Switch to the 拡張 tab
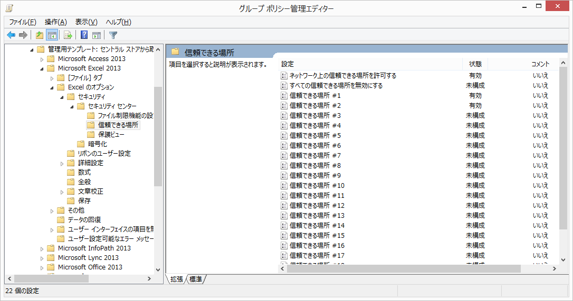Screen dimensions: 573x301 coord(177,279)
